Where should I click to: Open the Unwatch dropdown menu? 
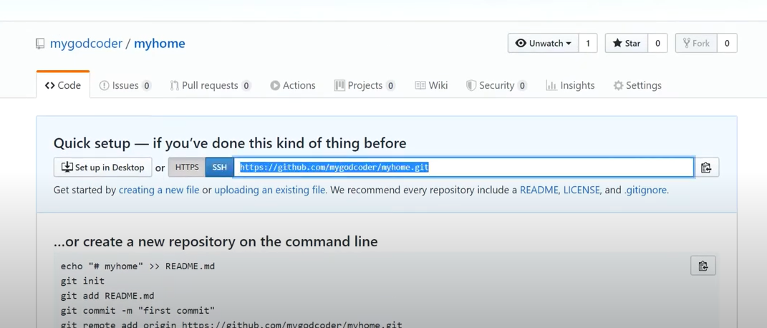(544, 43)
